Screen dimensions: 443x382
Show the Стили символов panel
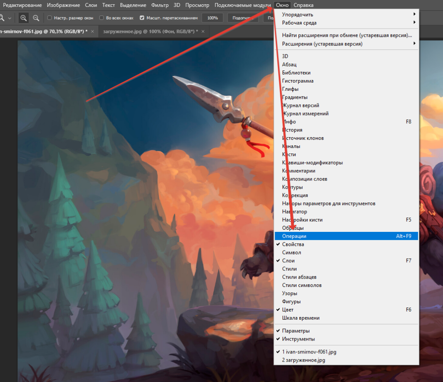click(347, 285)
